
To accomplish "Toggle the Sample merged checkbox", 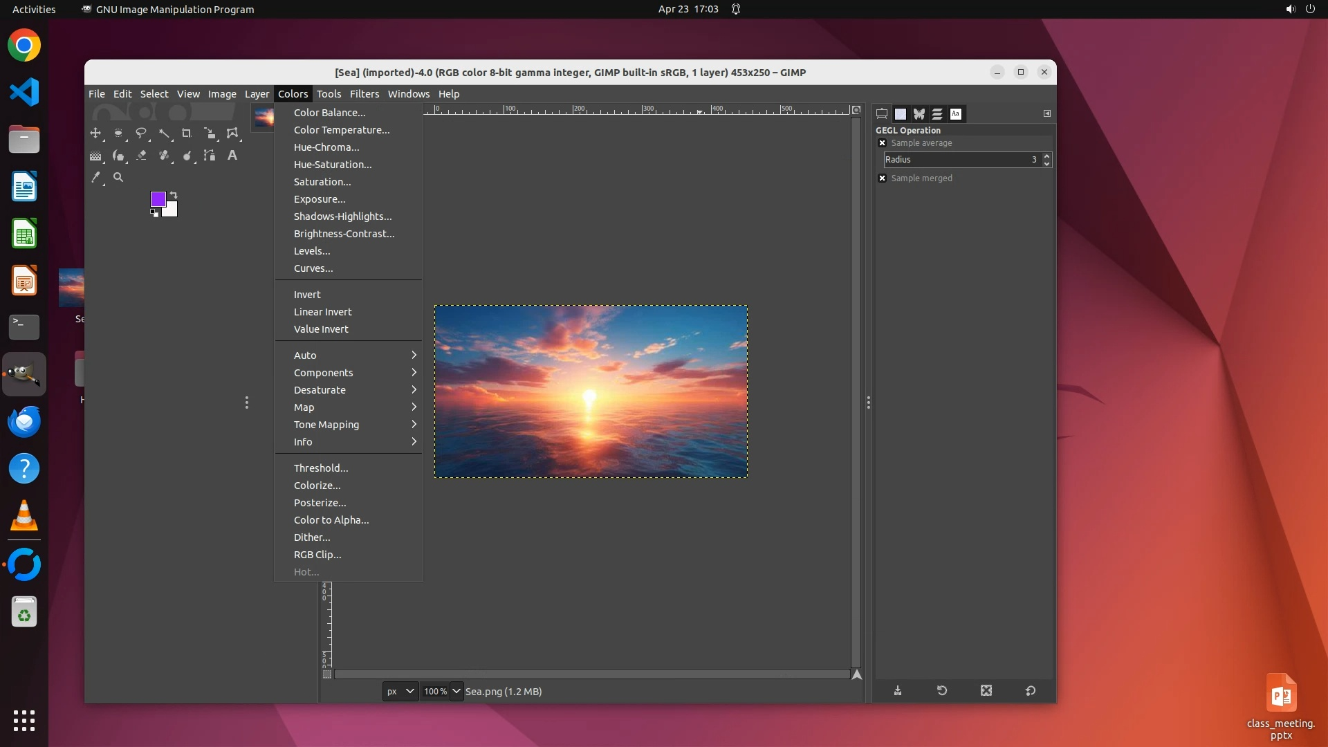I will click(882, 178).
